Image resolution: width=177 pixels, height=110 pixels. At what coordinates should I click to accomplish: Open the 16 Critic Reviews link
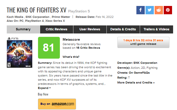(88, 48)
